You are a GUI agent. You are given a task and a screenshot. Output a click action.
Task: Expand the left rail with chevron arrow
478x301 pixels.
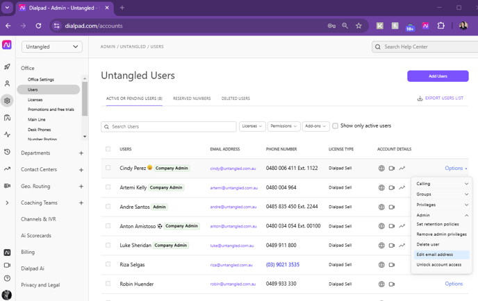coord(7,203)
